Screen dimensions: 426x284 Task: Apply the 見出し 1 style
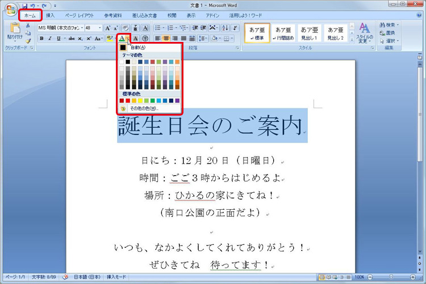(x=309, y=33)
